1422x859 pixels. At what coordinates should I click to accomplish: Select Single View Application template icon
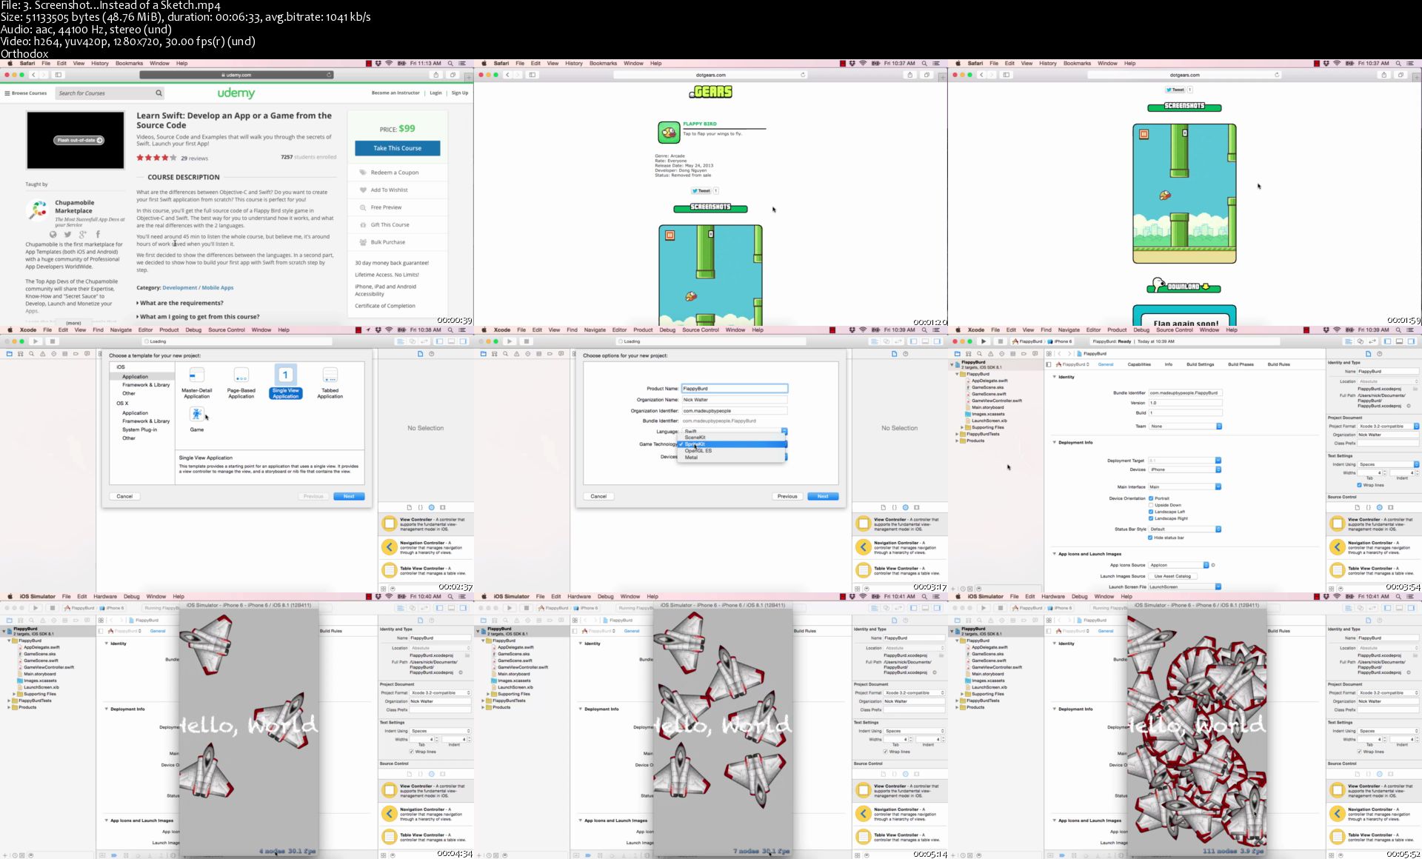285,375
